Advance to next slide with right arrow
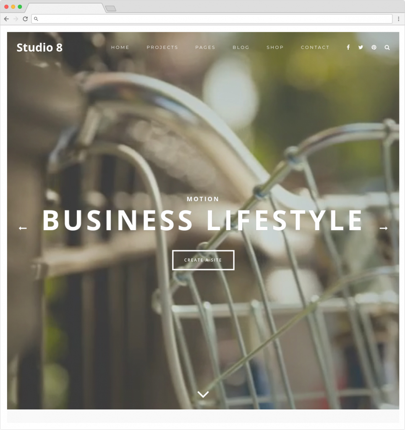405x430 pixels. (383, 228)
